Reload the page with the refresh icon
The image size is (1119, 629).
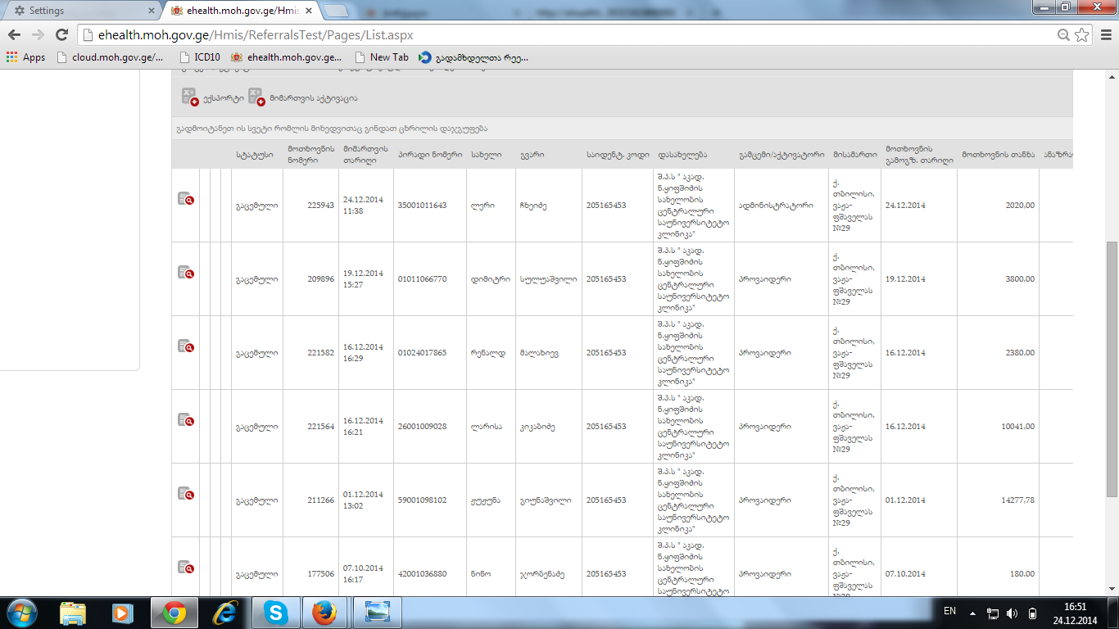tap(61, 34)
